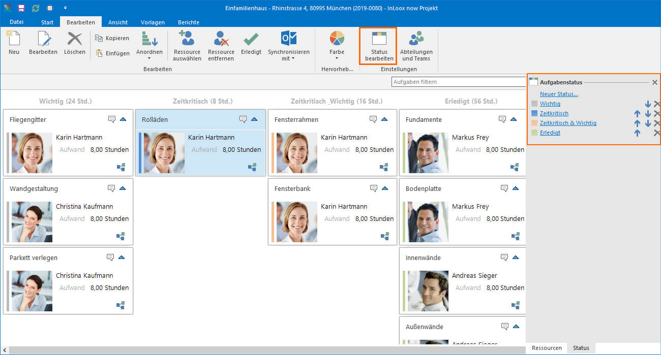Paste with the Einfügen button
The image size is (661, 355).
tap(112, 53)
